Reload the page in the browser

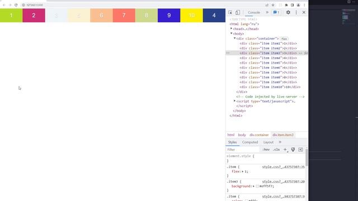pyautogui.click(x=16, y=5)
